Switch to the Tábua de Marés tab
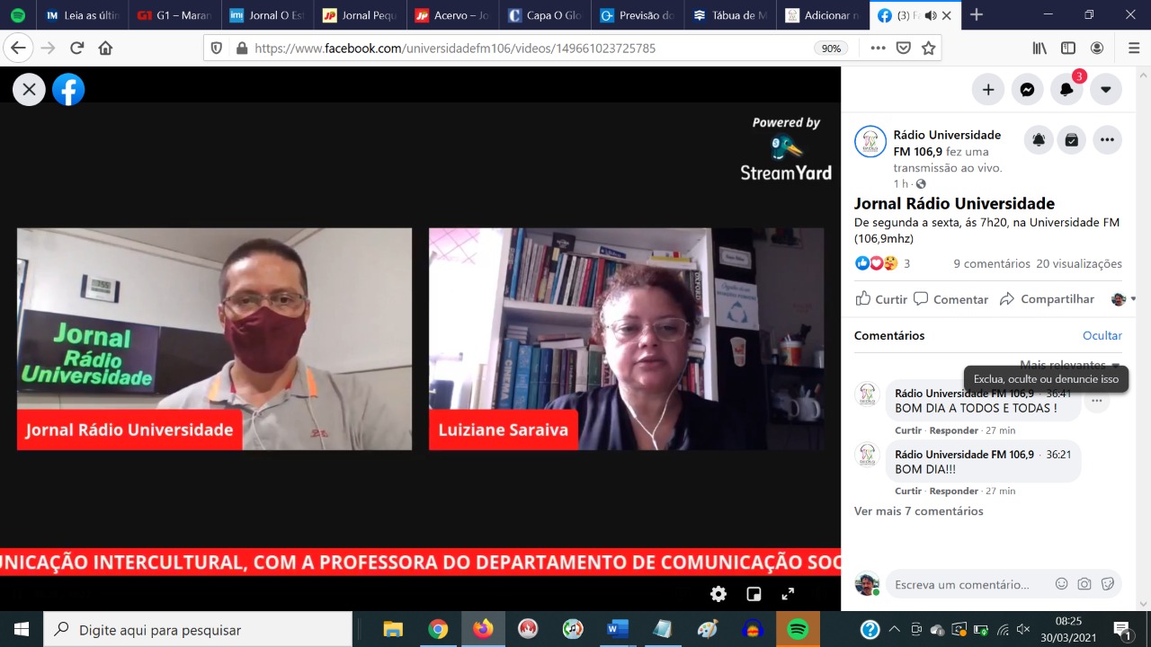 730,15
